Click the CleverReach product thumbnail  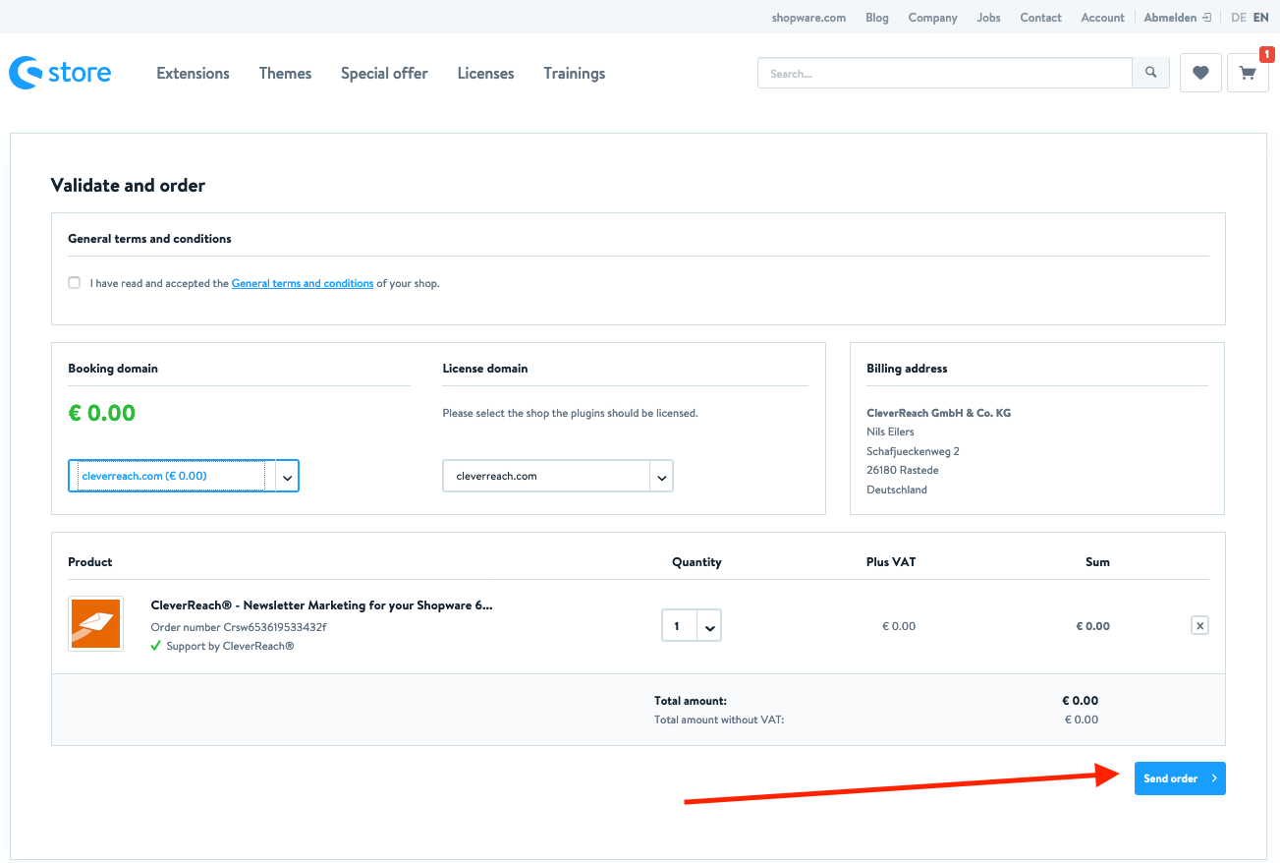pos(96,624)
